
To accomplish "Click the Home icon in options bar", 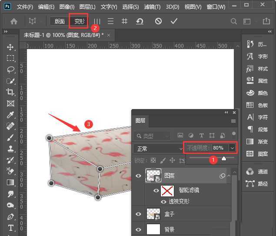I will tap(14, 21).
